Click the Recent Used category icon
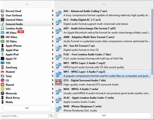This screenshot has width=154, height=120. pos(3,11)
